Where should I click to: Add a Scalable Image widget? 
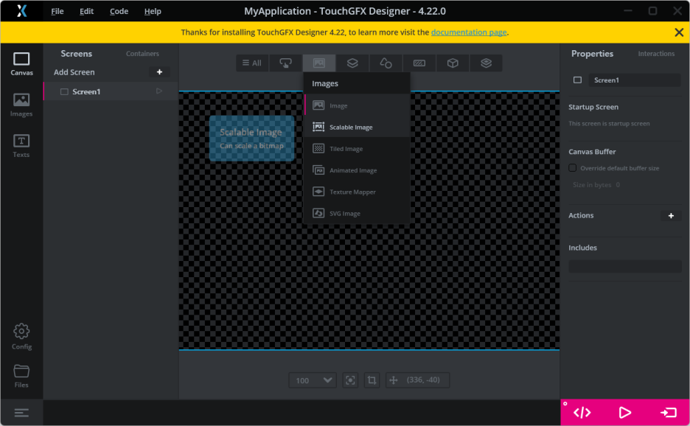click(357, 127)
